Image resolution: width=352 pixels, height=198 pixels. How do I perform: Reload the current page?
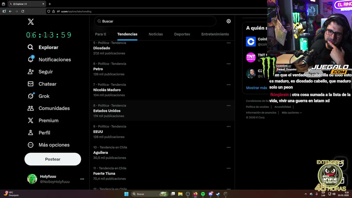tap(23, 11)
